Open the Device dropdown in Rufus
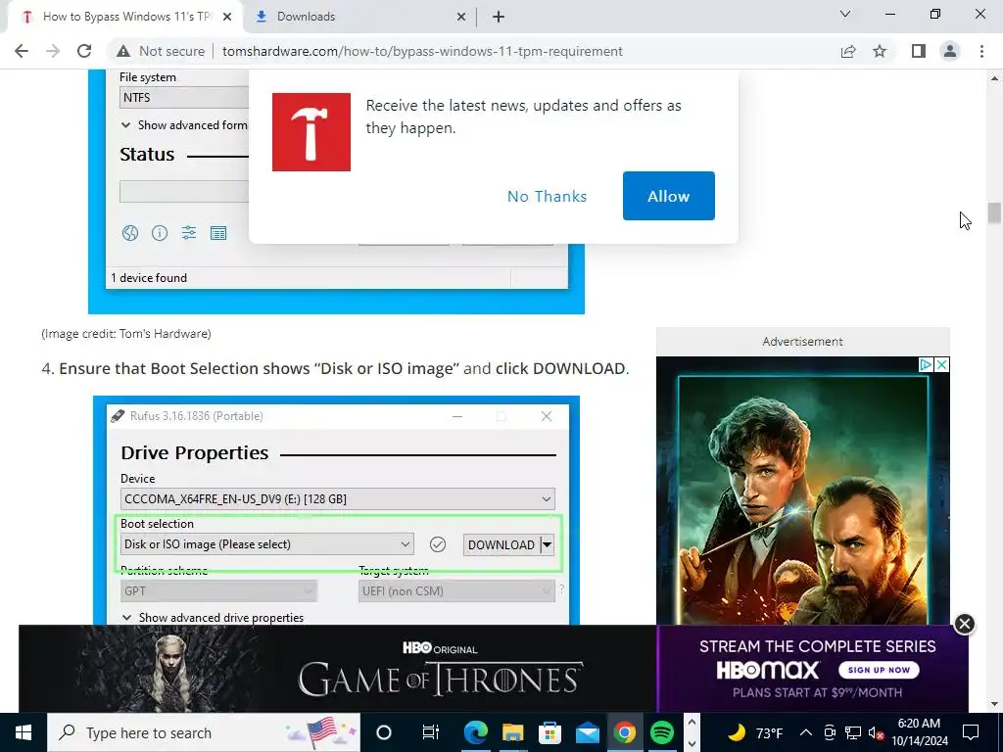Screen dimensions: 1003x752 click(x=337, y=498)
